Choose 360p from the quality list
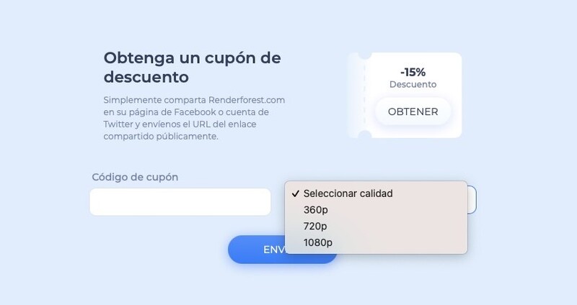 coord(316,210)
